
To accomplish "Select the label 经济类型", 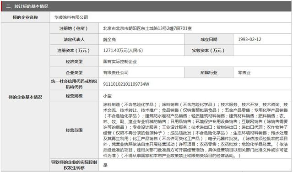I will [74, 62].
